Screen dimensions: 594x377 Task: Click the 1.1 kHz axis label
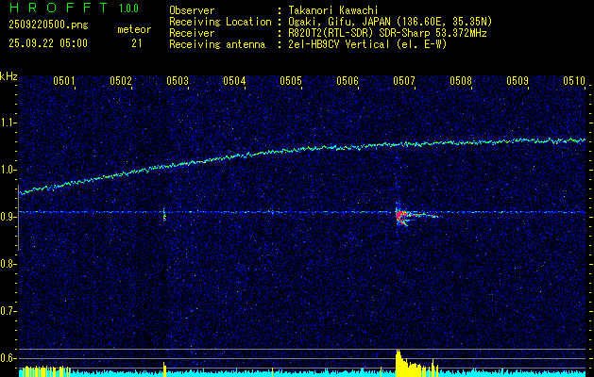8,123
